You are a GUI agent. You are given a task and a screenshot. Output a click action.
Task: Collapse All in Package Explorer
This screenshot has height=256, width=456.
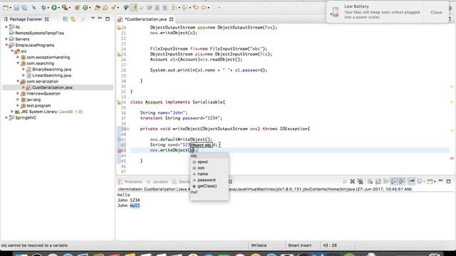tap(65, 19)
